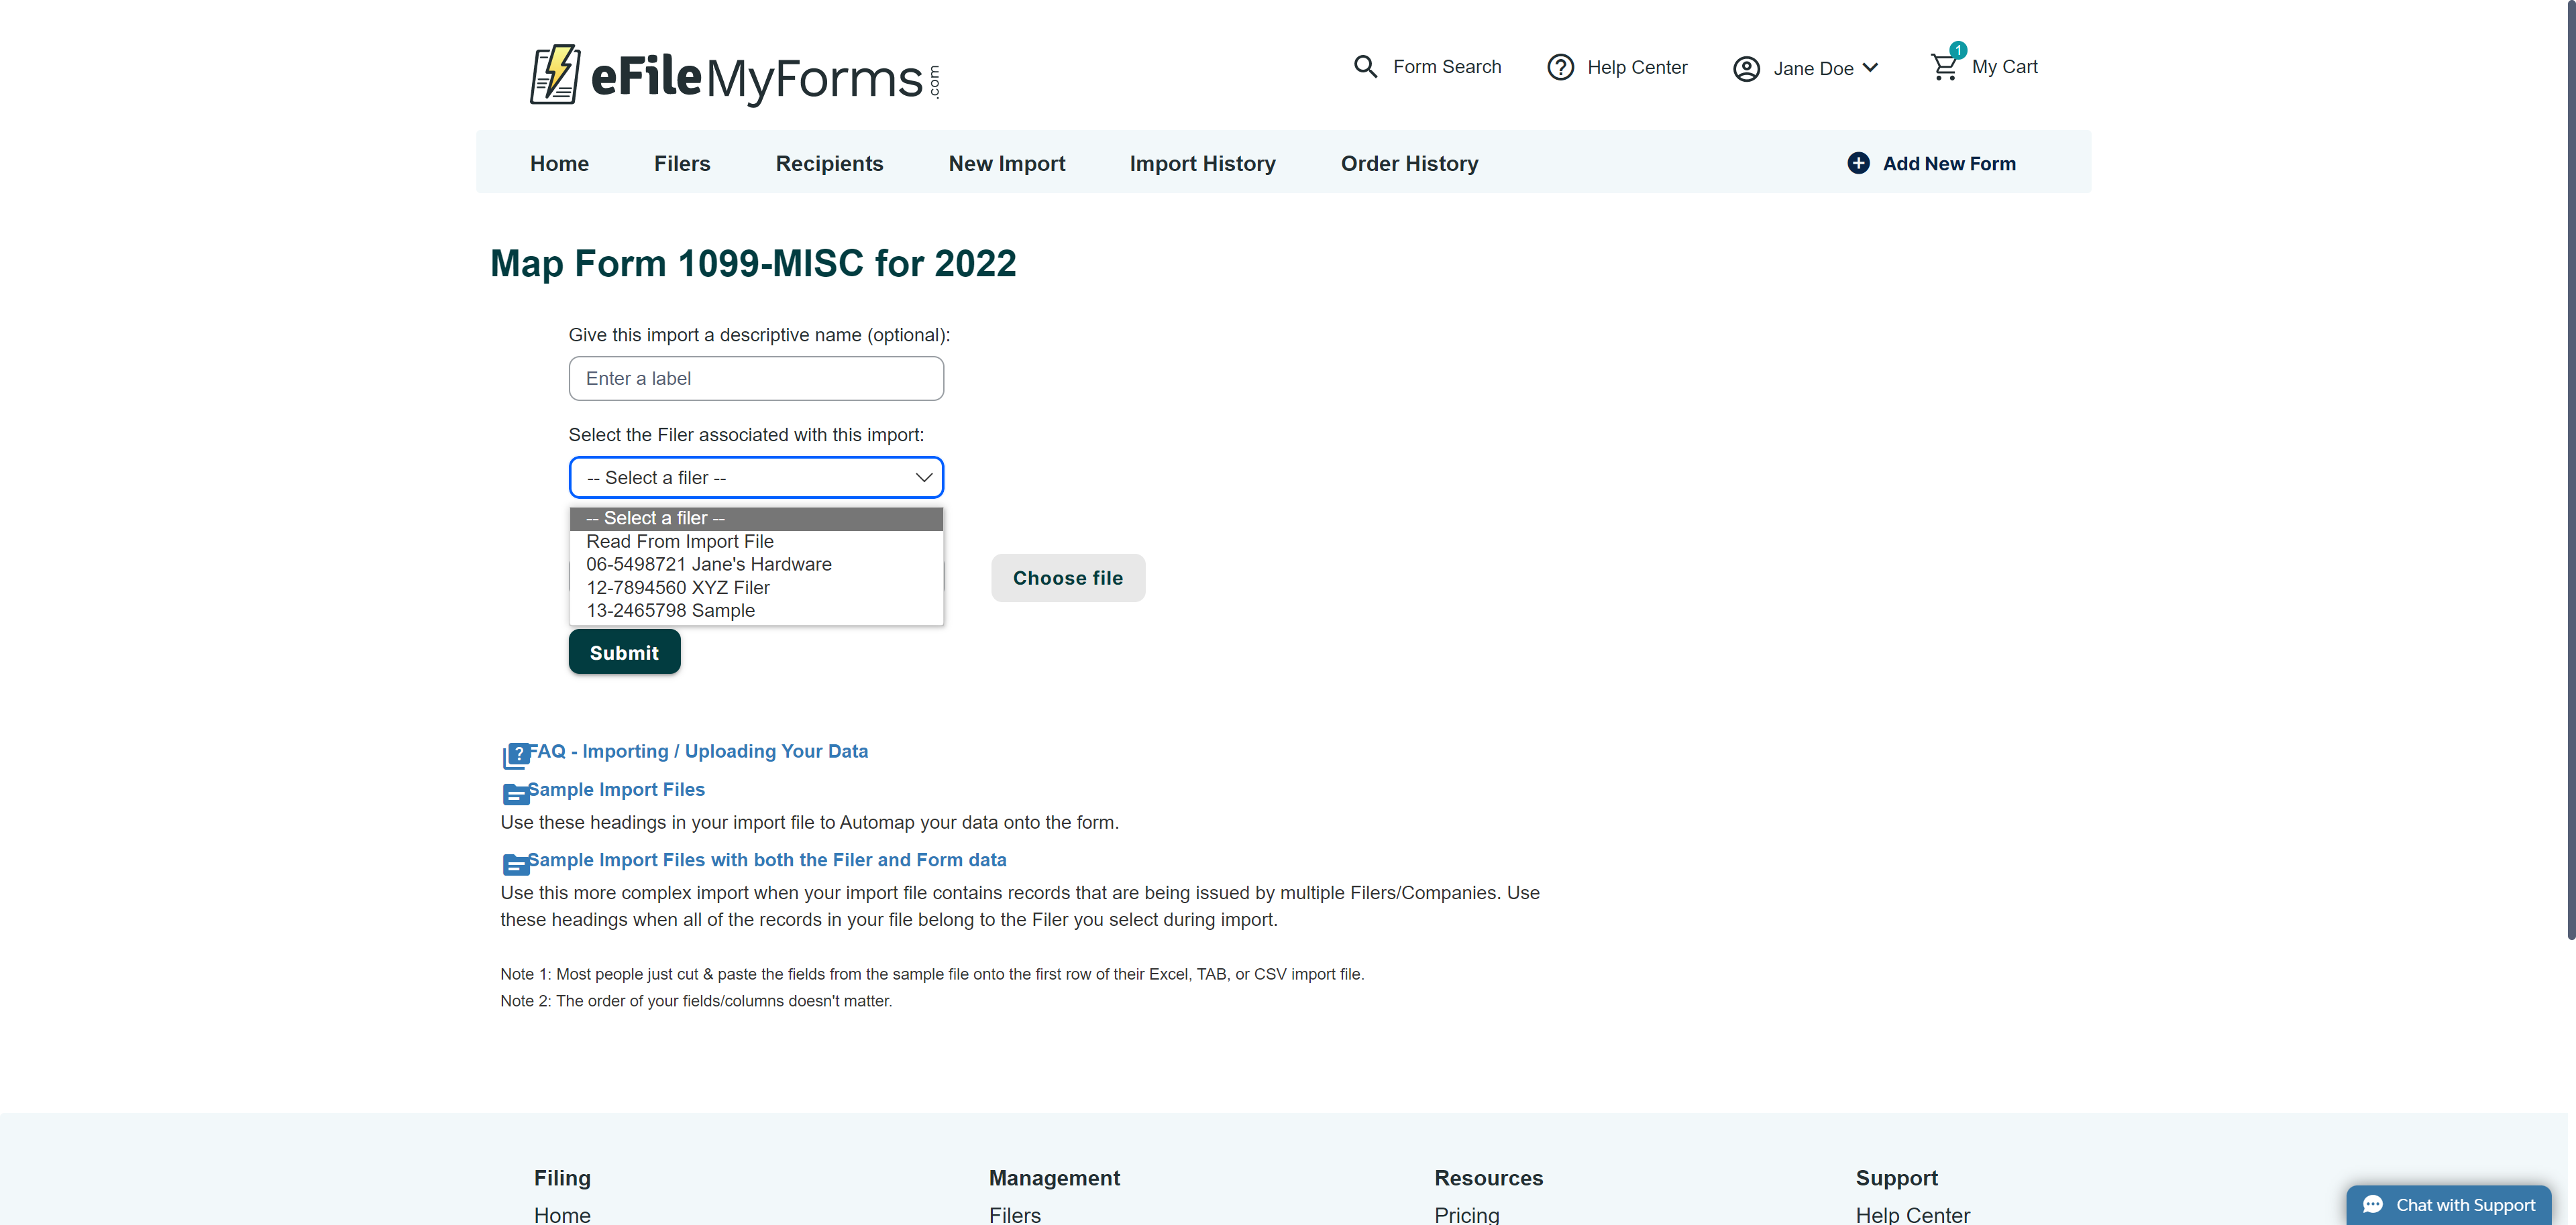Image resolution: width=2576 pixels, height=1225 pixels.
Task: Expand the Jane Doe account chevron menu
Action: pos(1872,68)
